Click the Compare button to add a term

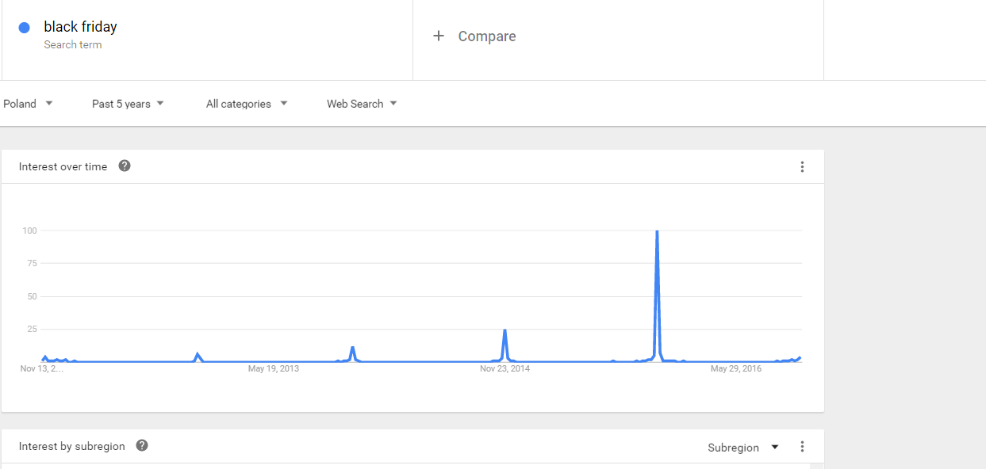pos(486,36)
